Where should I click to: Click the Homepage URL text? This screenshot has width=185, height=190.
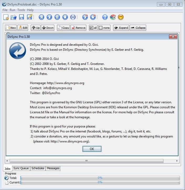[x=65, y=83]
